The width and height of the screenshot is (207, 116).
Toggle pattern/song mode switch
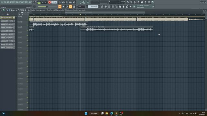(39, 3)
